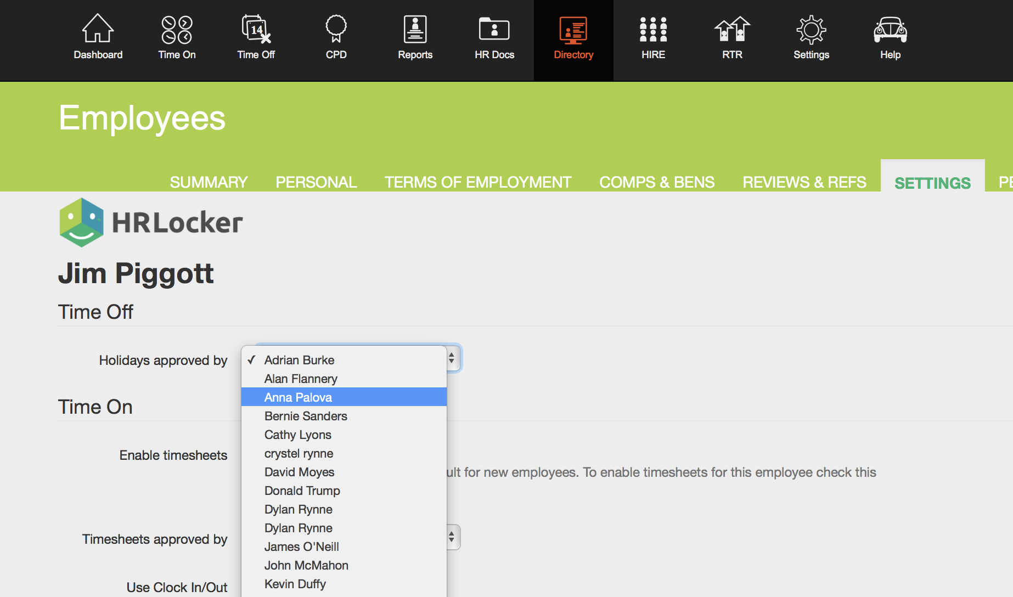Open the REVIEWS & REFS tab

(x=804, y=182)
